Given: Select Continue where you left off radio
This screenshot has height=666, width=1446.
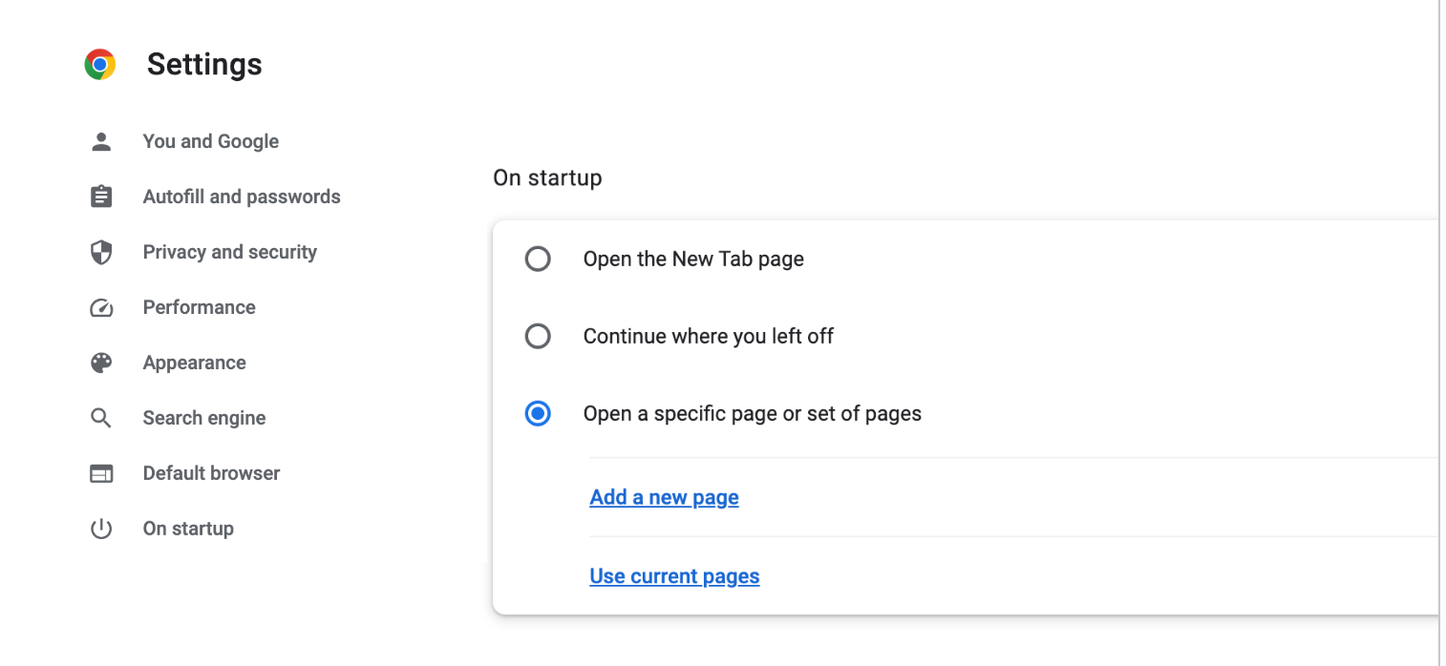Looking at the screenshot, I should coord(538,336).
